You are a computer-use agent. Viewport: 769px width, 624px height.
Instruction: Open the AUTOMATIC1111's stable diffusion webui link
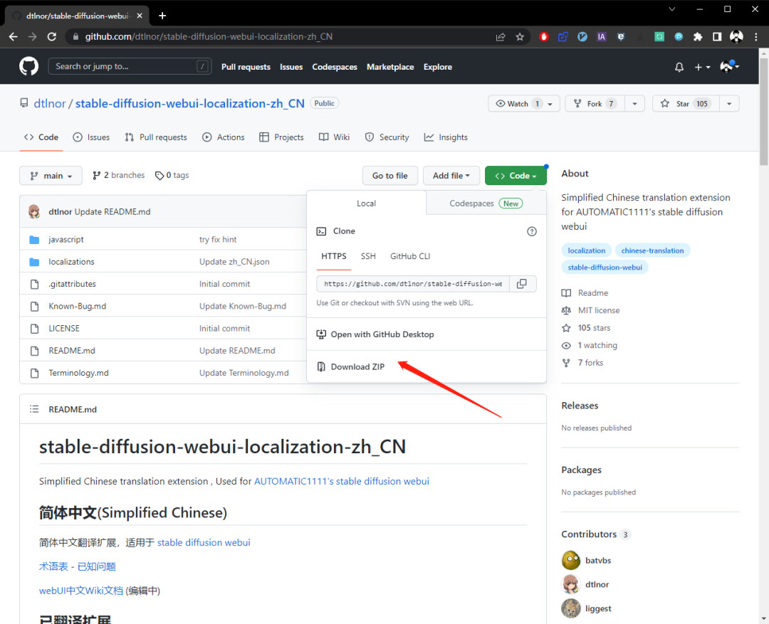pyautogui.click(x=341, y=482)
